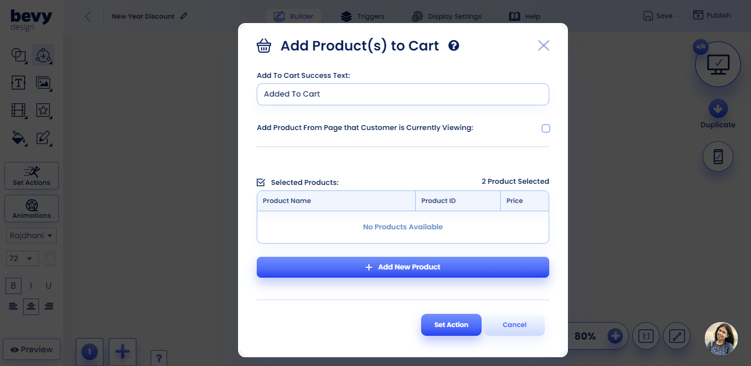Edit the Add To Cart Success Text field
Viewport: 751px width, 366px height.
[x=403, y=94]
